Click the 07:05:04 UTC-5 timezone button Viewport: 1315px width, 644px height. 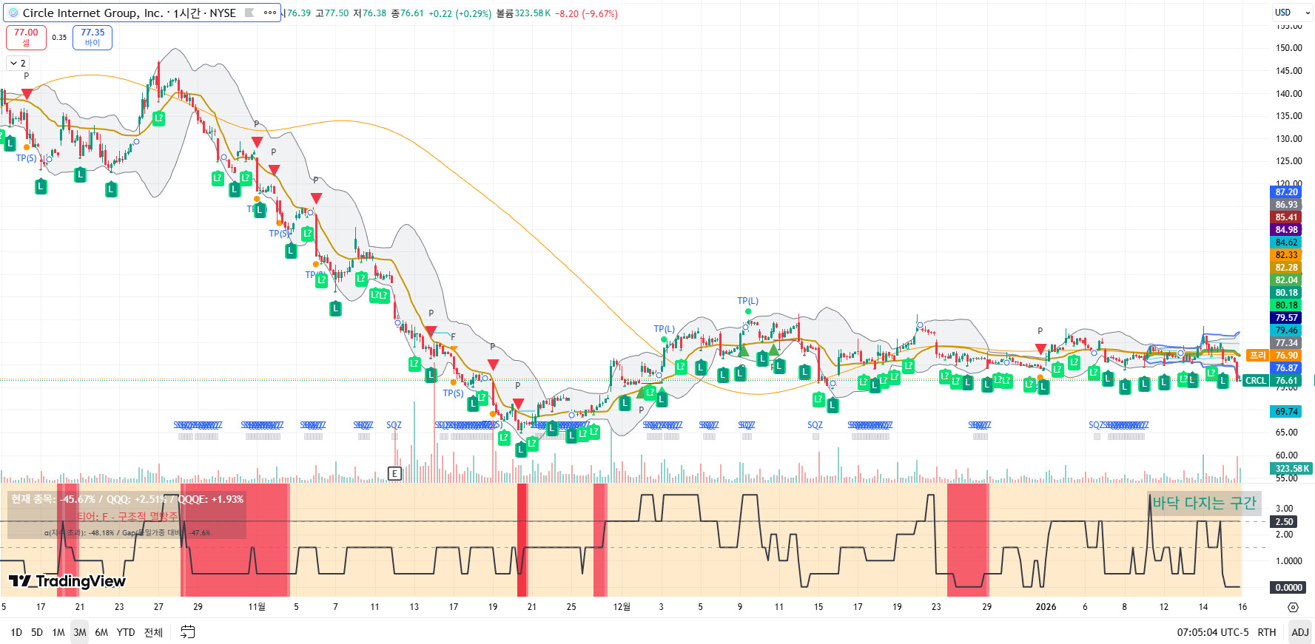(1213, 632)
